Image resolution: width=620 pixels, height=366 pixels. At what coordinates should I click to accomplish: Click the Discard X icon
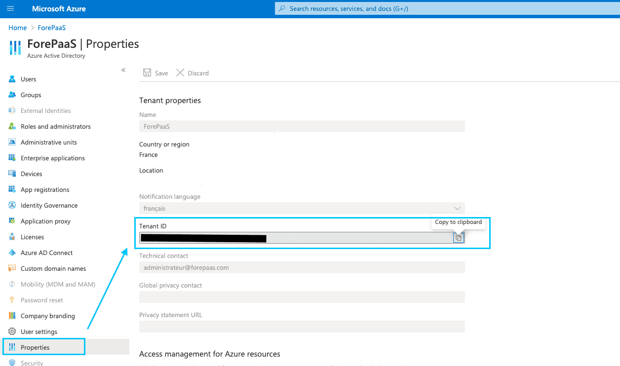click(x=180, y=73)
